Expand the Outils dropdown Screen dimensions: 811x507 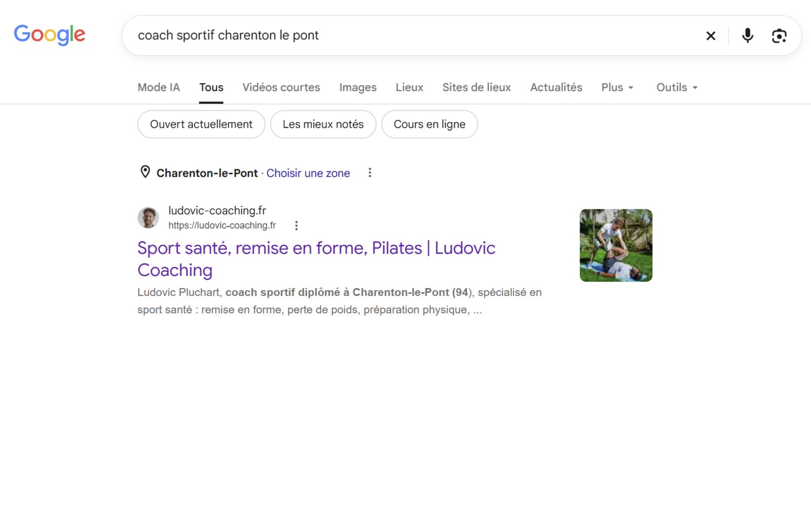pyautogui.click(x=677, y=87)
